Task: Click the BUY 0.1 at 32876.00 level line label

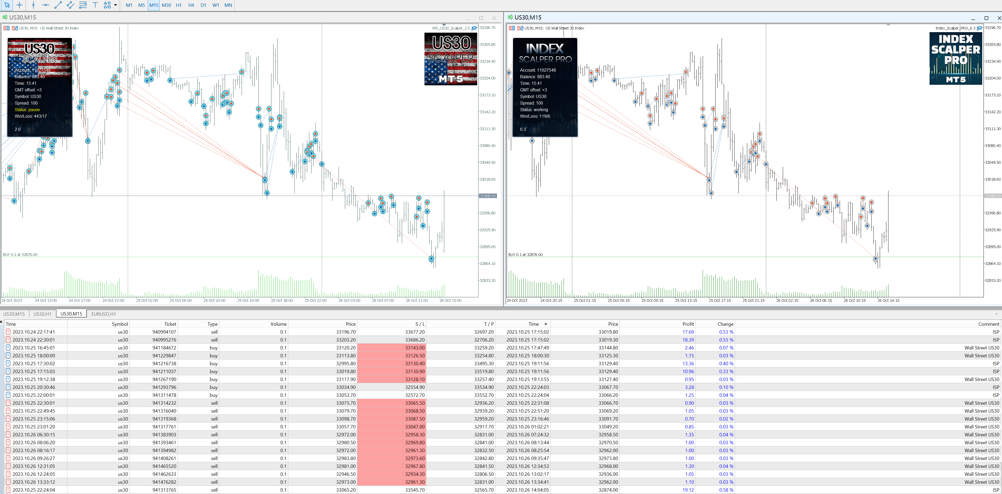Action: click(x=20, y=255)
